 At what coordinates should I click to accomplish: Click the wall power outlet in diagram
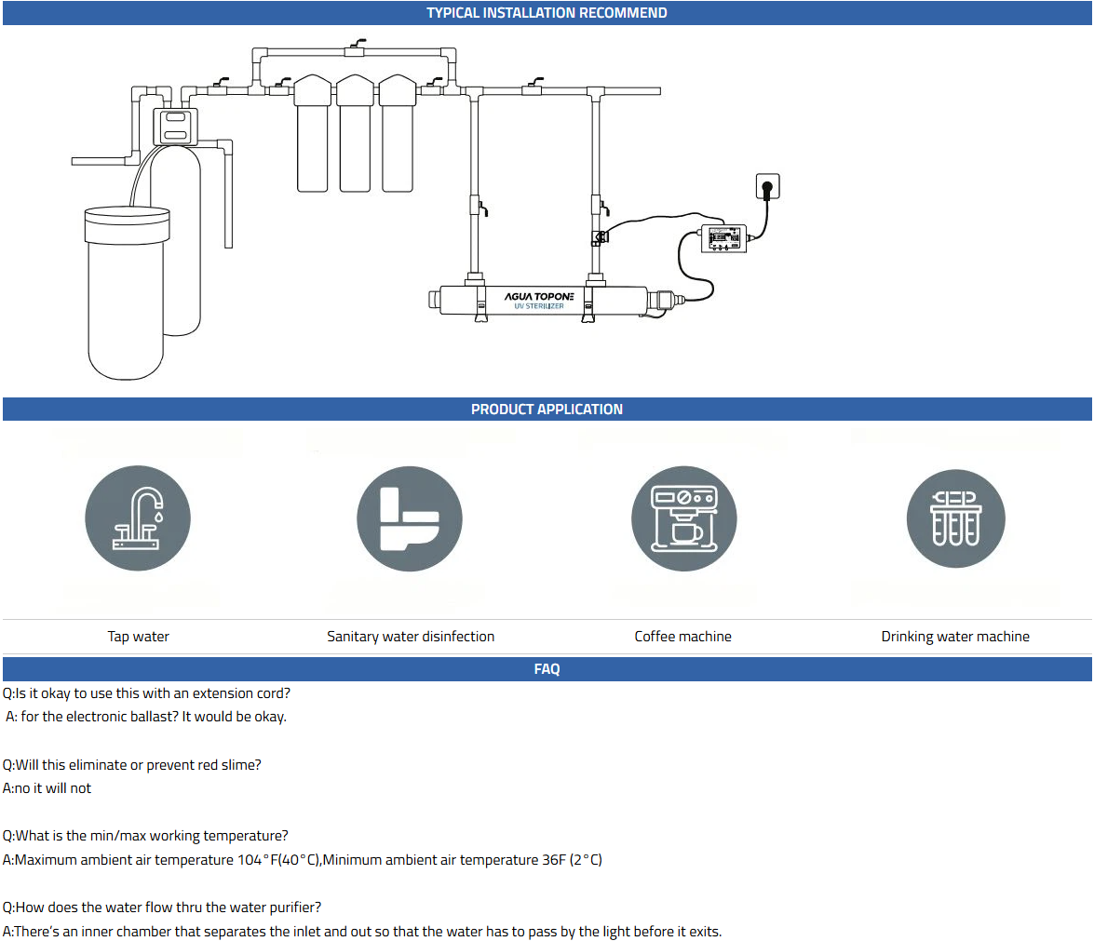(x=768, y=187)
